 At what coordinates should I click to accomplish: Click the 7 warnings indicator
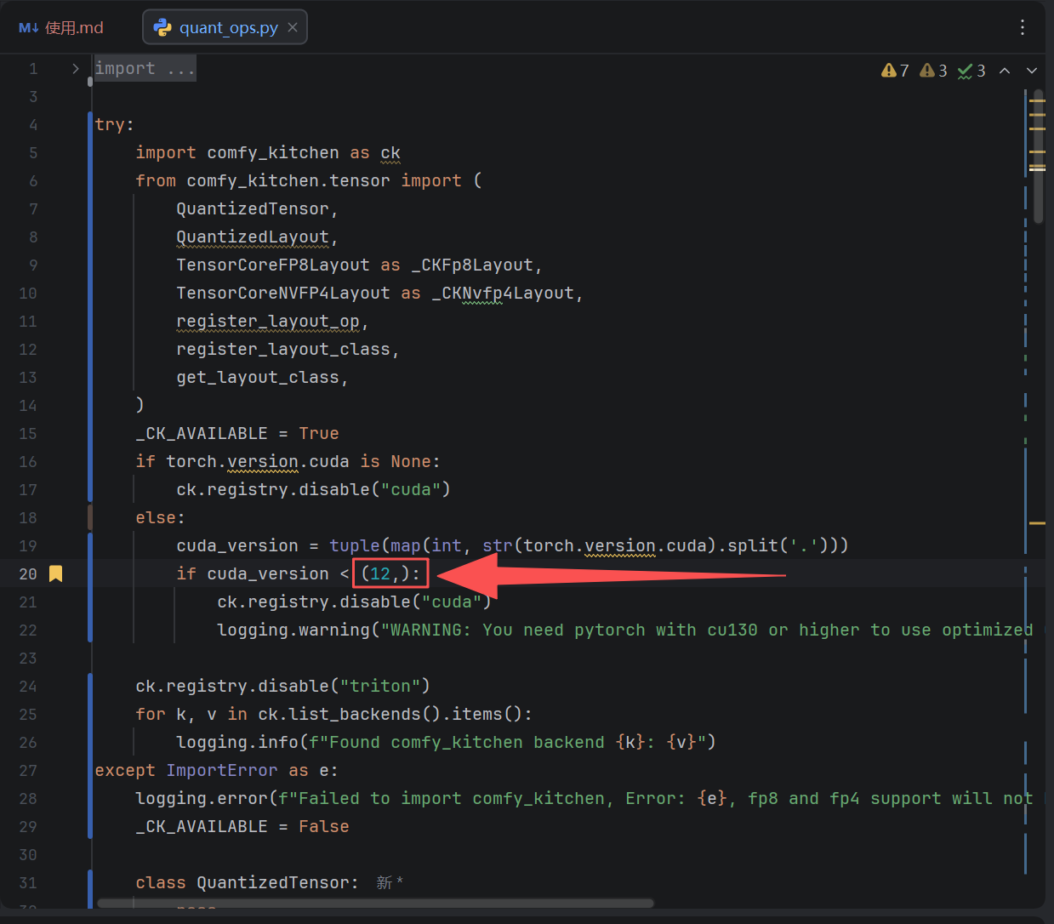(895, 71)
